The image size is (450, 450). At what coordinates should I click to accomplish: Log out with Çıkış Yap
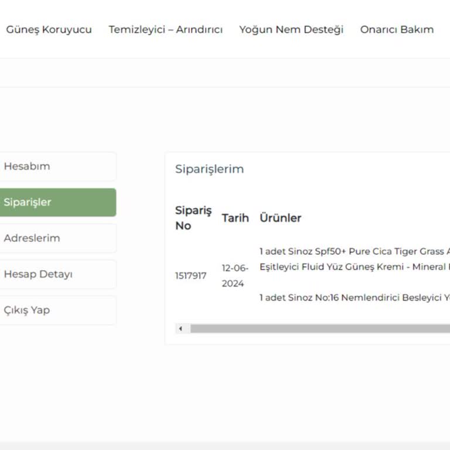(x=27, y=310)
